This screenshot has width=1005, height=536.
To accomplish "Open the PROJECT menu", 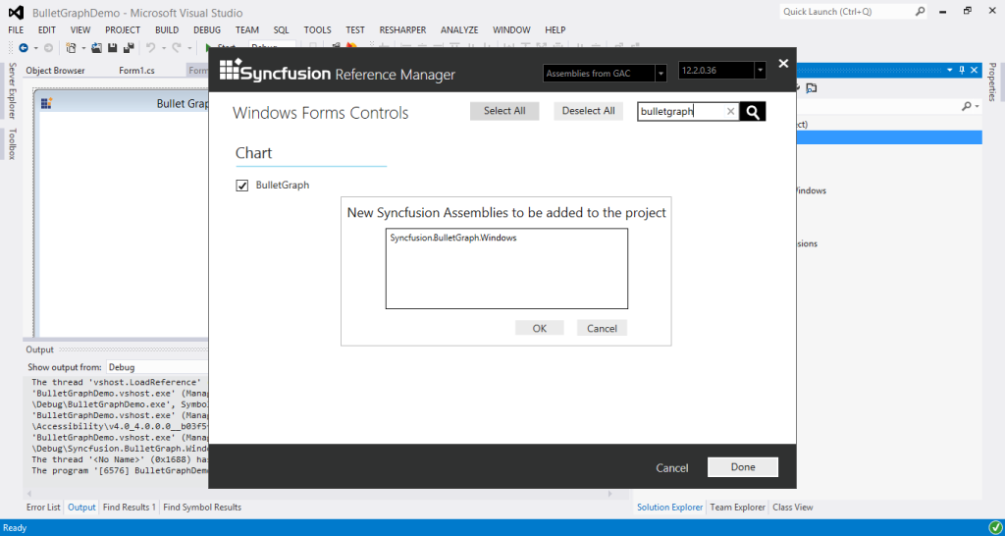I will [x=123, y=30].
